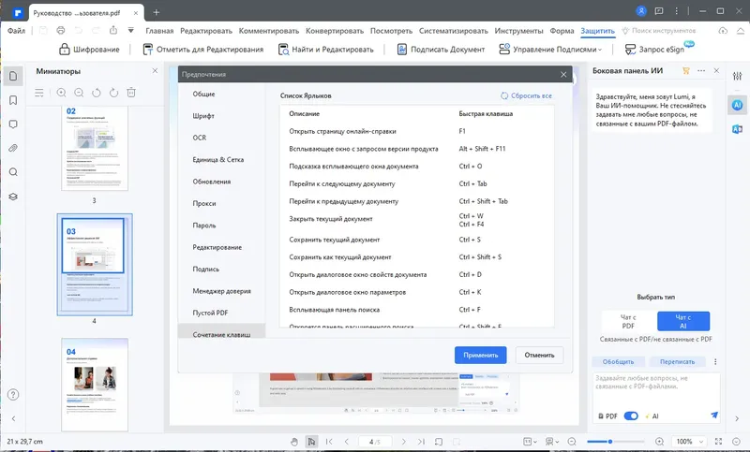Open the quick access toolbar dropdown arrow
This screenshot has width=750, height=452.
(130, 31)
